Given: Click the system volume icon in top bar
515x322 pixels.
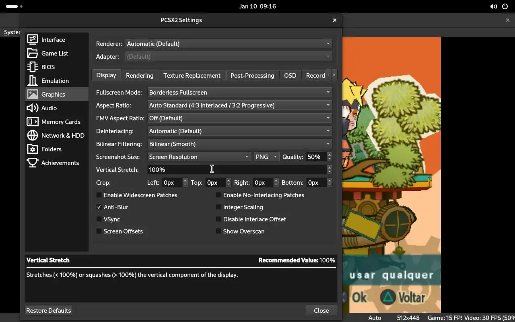Looking at the screenshot, I should (x=493, y=6).
